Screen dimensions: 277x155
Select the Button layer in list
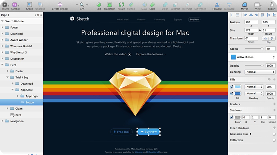pyautogui.click(x=30, y=102)
